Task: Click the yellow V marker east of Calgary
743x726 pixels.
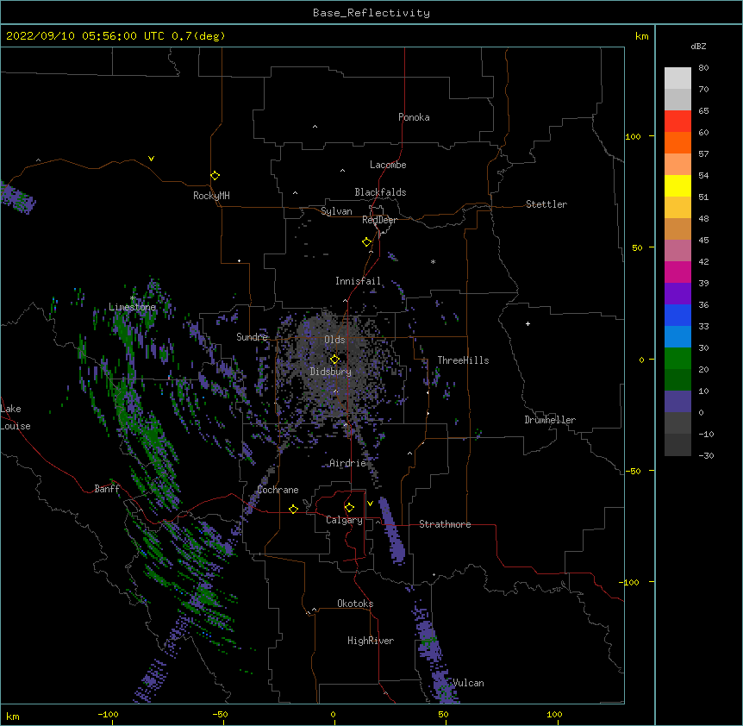Action: coord(370,504)
